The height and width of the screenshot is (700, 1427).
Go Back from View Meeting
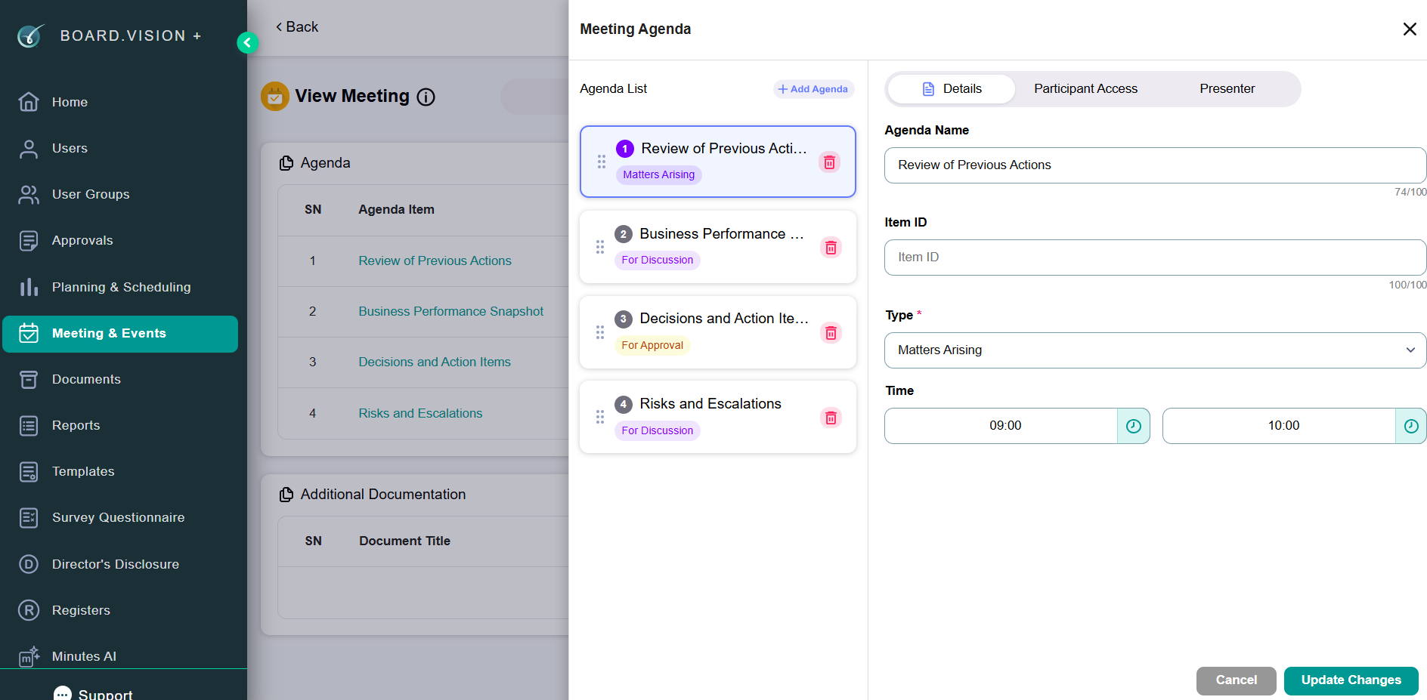tap(297, 27)
